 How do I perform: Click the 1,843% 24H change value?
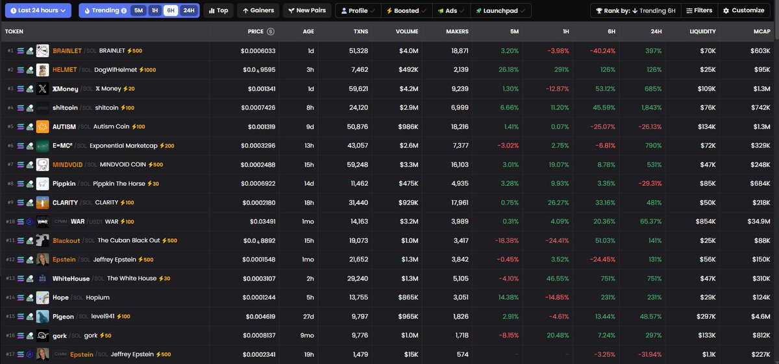(651, 108)
